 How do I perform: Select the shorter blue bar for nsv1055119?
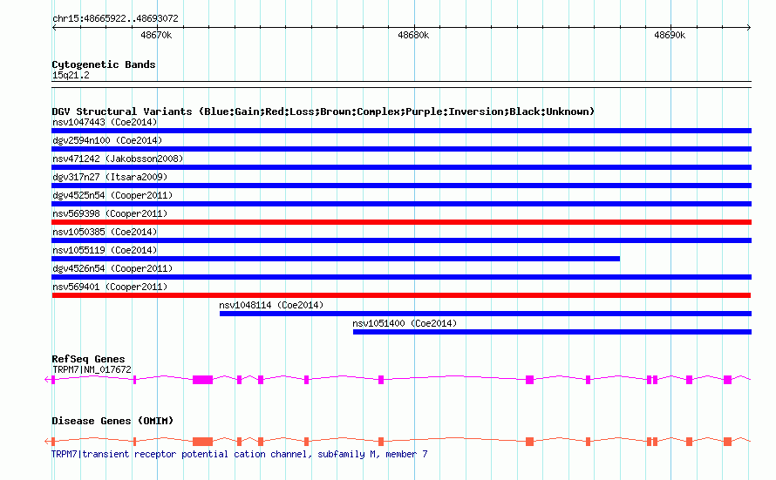pyautogui.click(x=336, y=259)
